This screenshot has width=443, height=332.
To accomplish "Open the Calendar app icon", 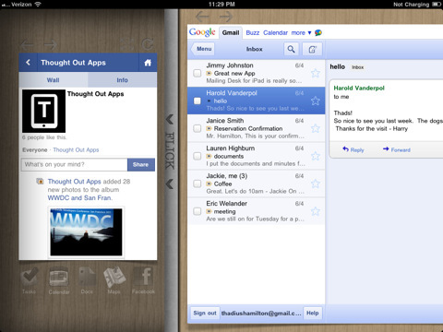I will (59, 280).
